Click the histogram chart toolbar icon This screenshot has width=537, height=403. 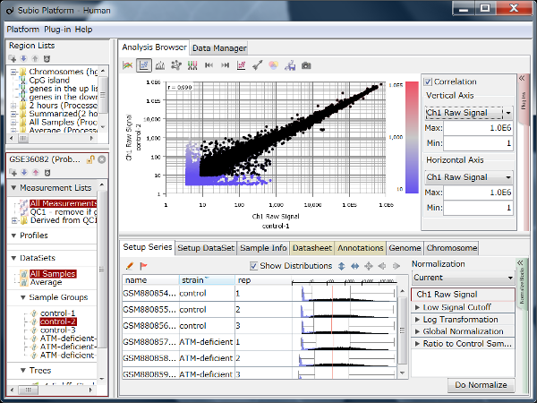[x=160, y=65]
